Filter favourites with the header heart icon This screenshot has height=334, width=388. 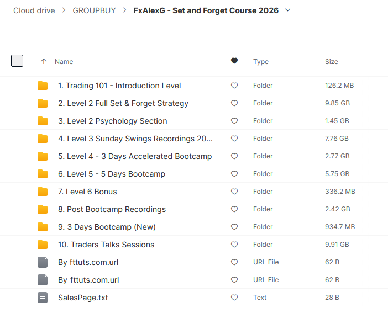[x=234, y=61]
